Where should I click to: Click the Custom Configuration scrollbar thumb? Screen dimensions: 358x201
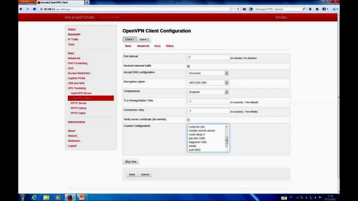227,141
